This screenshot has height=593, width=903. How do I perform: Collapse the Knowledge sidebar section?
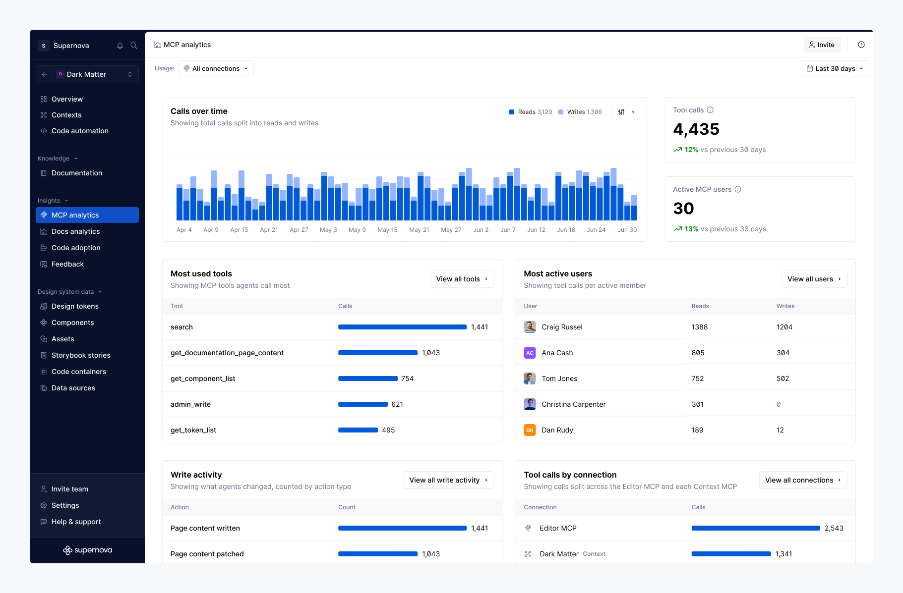tap(58, 159)
